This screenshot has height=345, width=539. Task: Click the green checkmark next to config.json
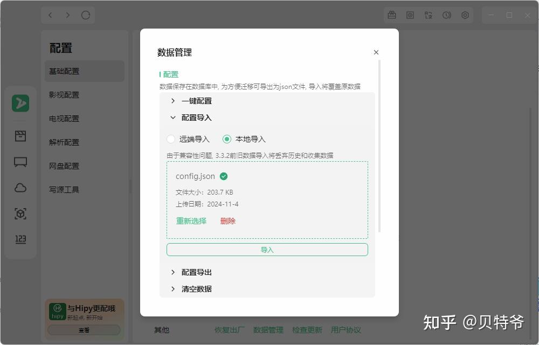pyautogui.click(x=224, y=176)
